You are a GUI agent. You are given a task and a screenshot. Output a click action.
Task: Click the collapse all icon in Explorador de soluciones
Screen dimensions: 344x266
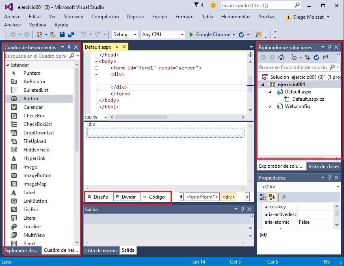pyautogui.click(x=325, y=57)
